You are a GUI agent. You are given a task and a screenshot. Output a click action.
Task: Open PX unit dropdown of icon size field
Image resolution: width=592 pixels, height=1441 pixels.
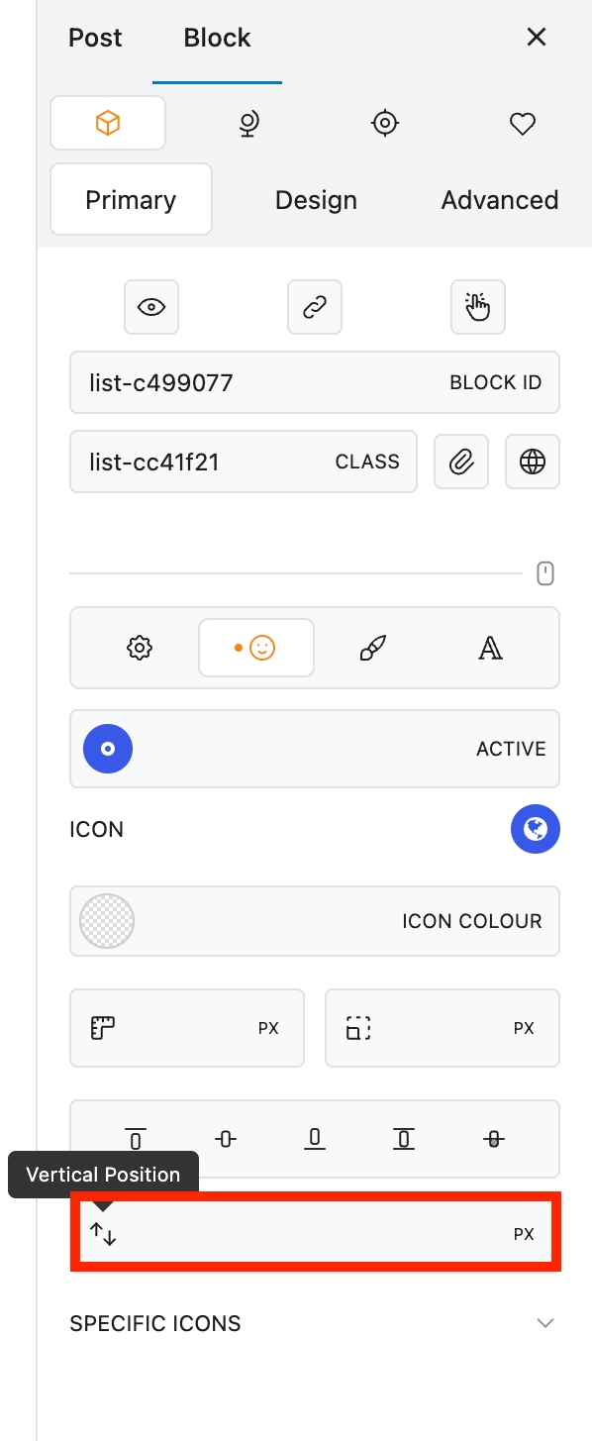pyautogui.click(x=268, y=1028)
